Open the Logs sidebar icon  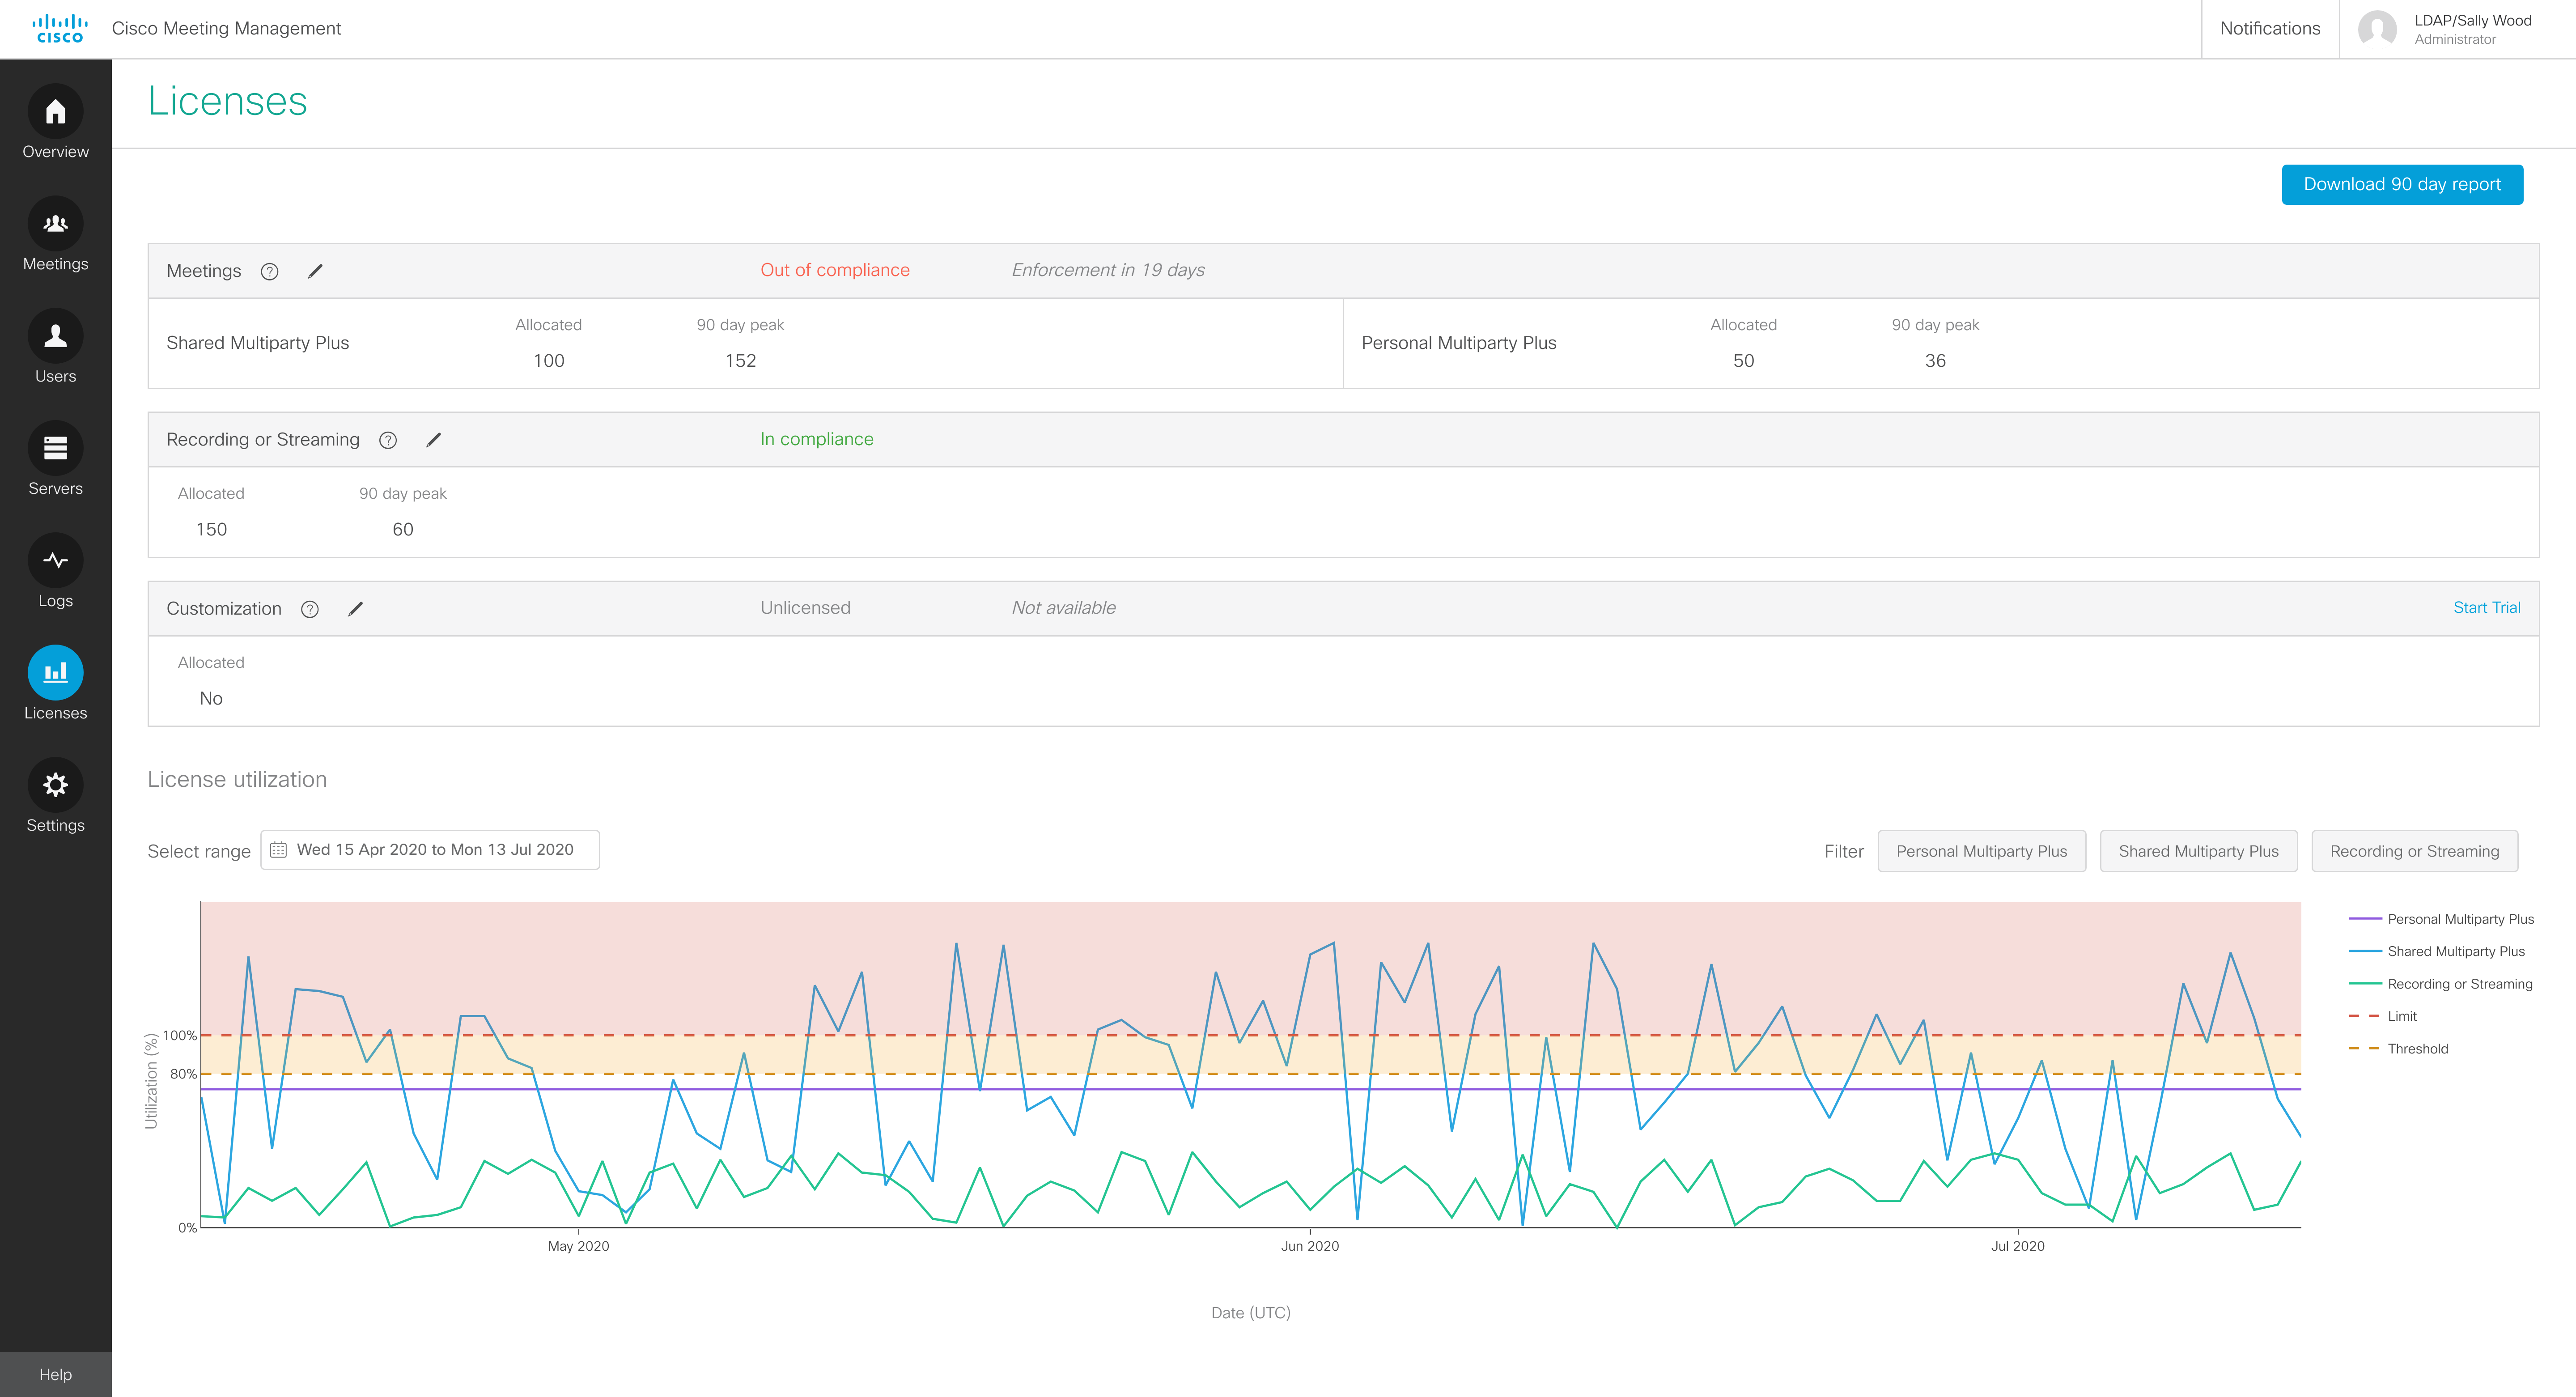point(55,560)
